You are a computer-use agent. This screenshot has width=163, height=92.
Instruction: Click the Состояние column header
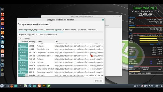pyautogui.click(x=23, y=41)
